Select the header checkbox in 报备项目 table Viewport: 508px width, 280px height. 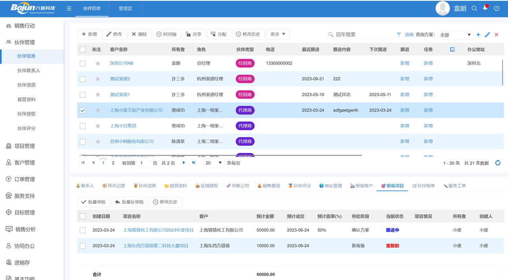click(x=83, y=216)
